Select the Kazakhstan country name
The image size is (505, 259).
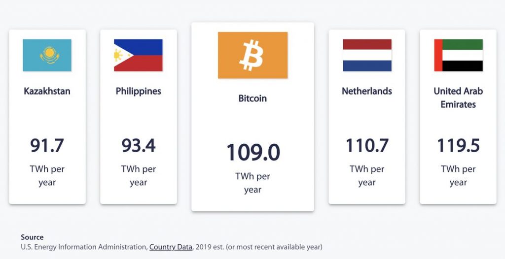pyautogui.click(x=47, y=91)
